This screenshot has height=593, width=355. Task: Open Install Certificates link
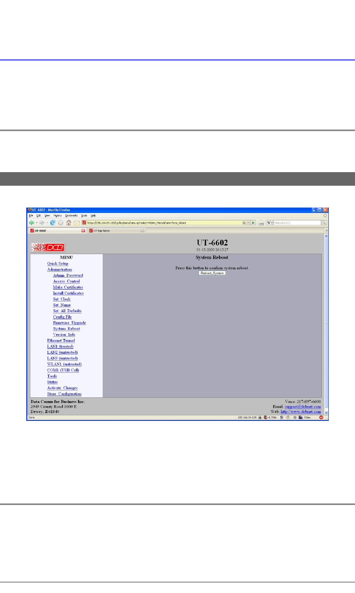click(68, 293)
